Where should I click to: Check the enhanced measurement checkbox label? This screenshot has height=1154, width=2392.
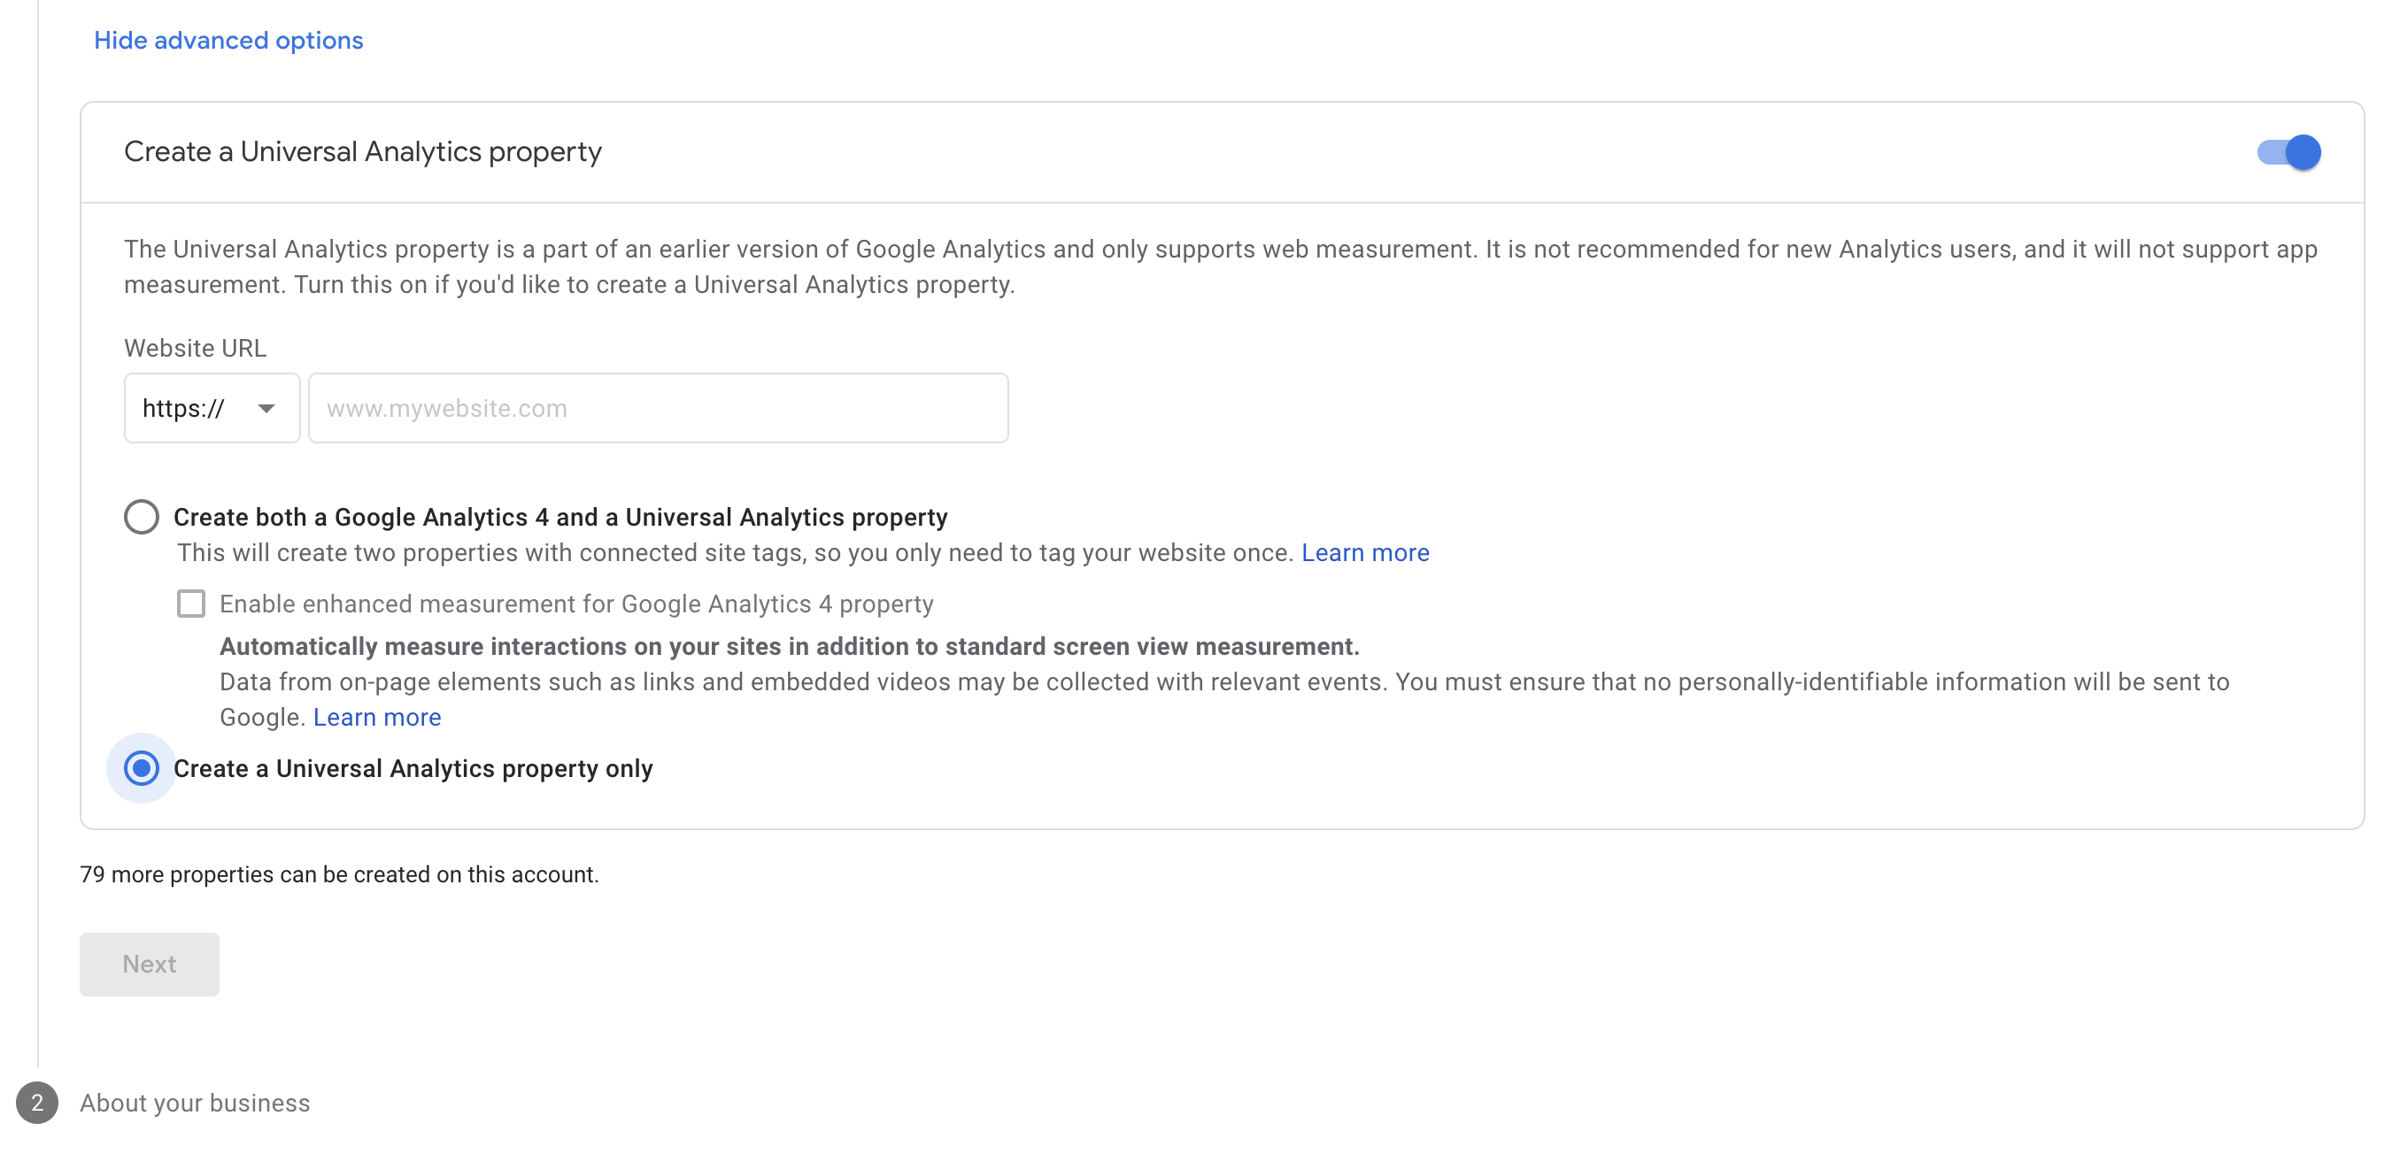(x=575, y=604)
